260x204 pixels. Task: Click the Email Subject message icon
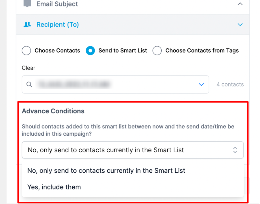tap(27, 4)
